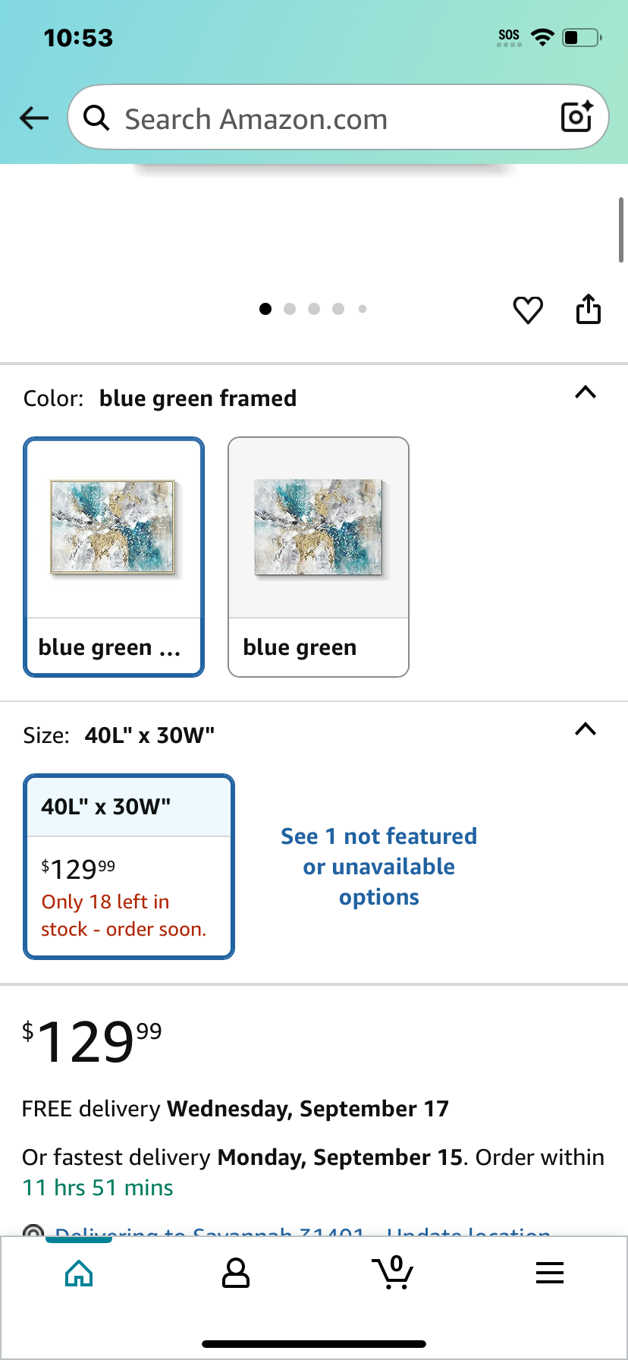Click Update location link

click(x=469, y=1231)
